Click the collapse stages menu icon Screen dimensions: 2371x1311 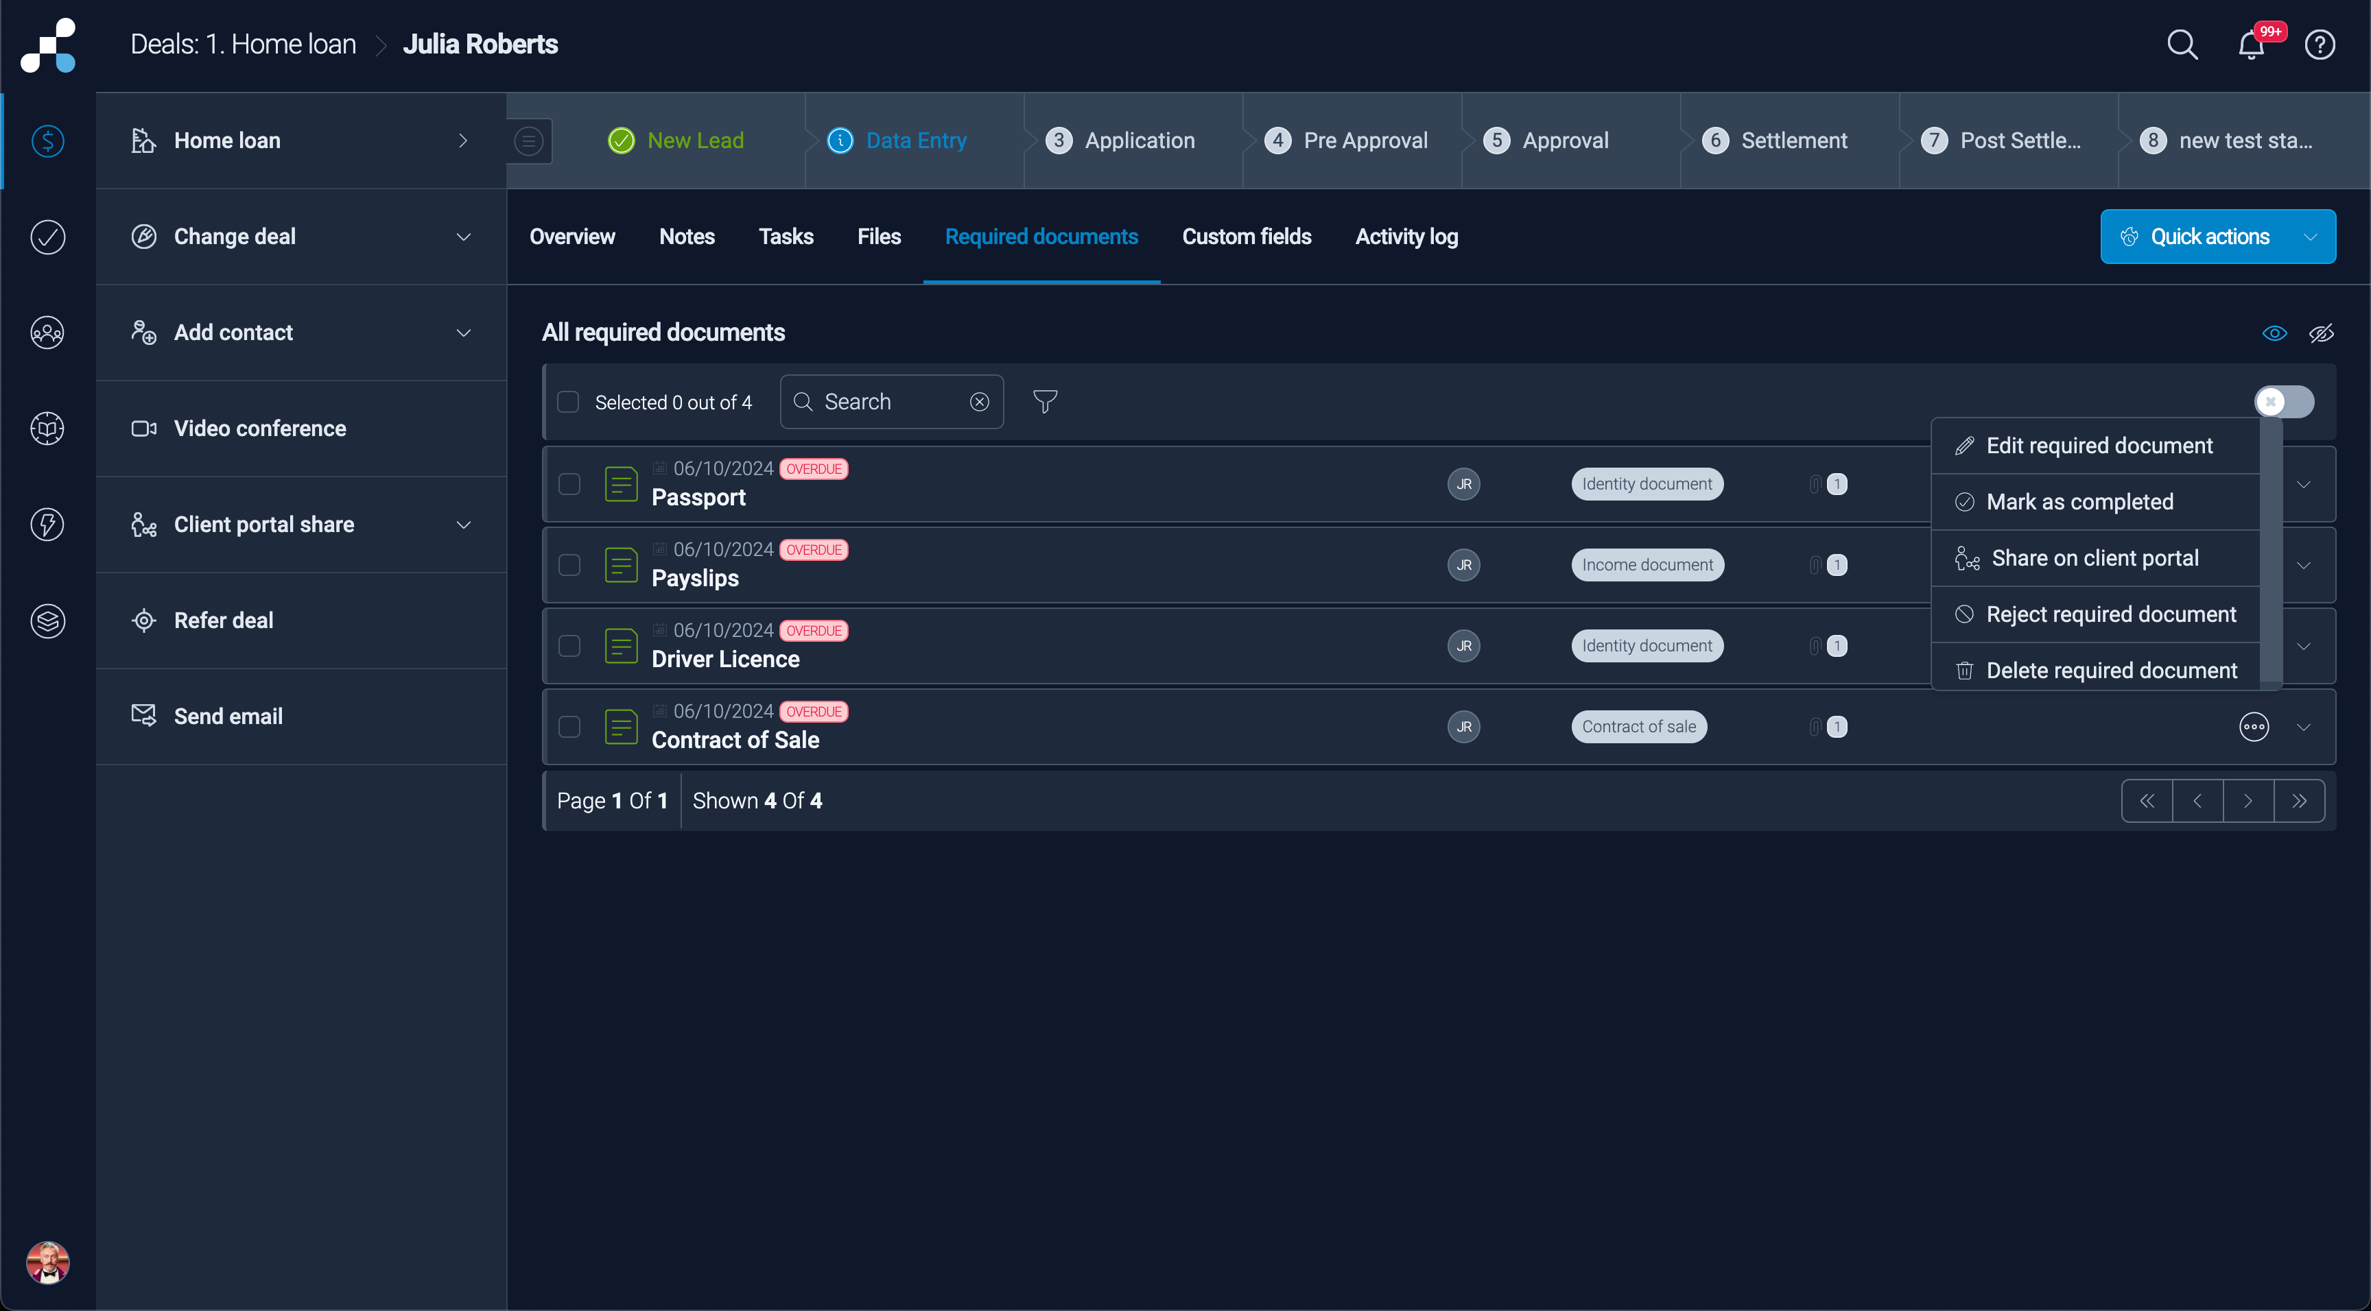coord(528,141)
